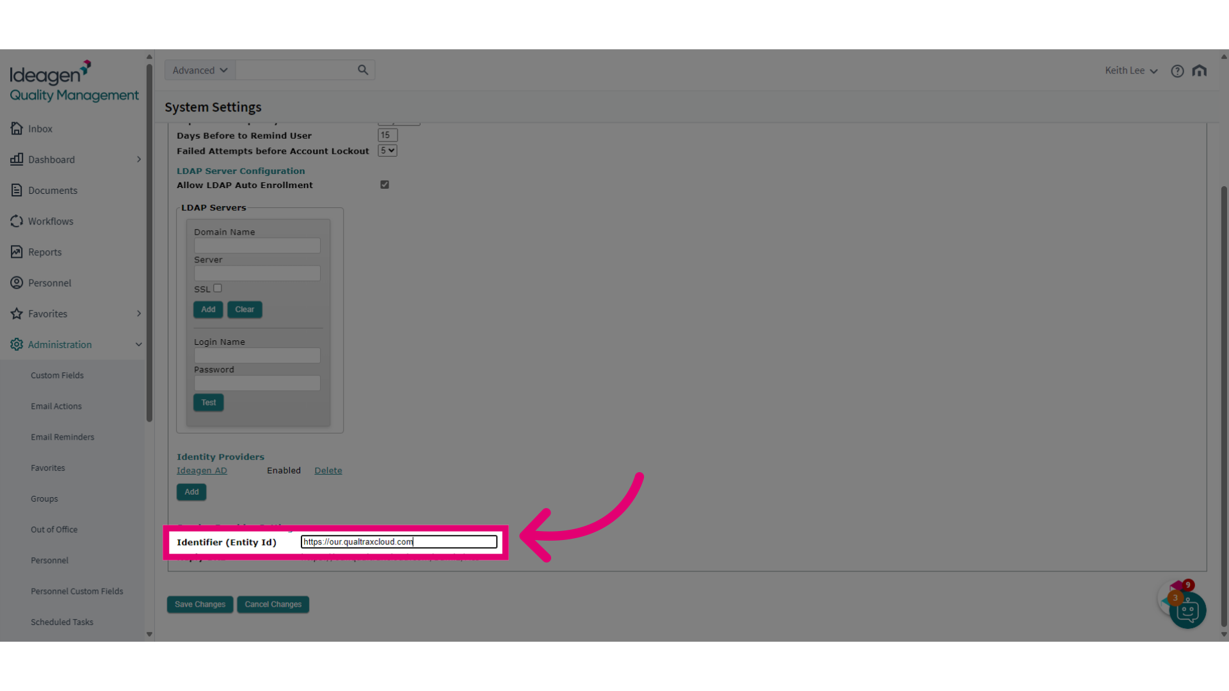Click Add under Identity Providers

pyautogui.click(x=191, y=492)
